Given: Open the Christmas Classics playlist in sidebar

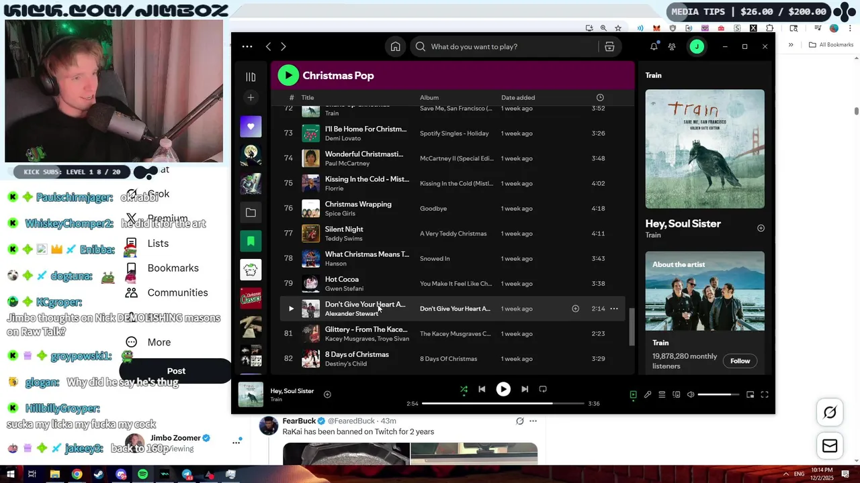Looking at the screenshot, I should (x=251, y=299).
